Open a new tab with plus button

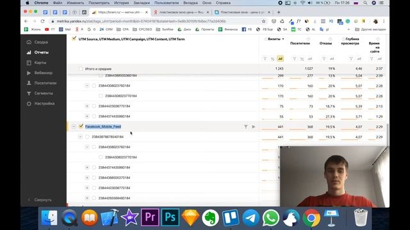click(279, 12)
